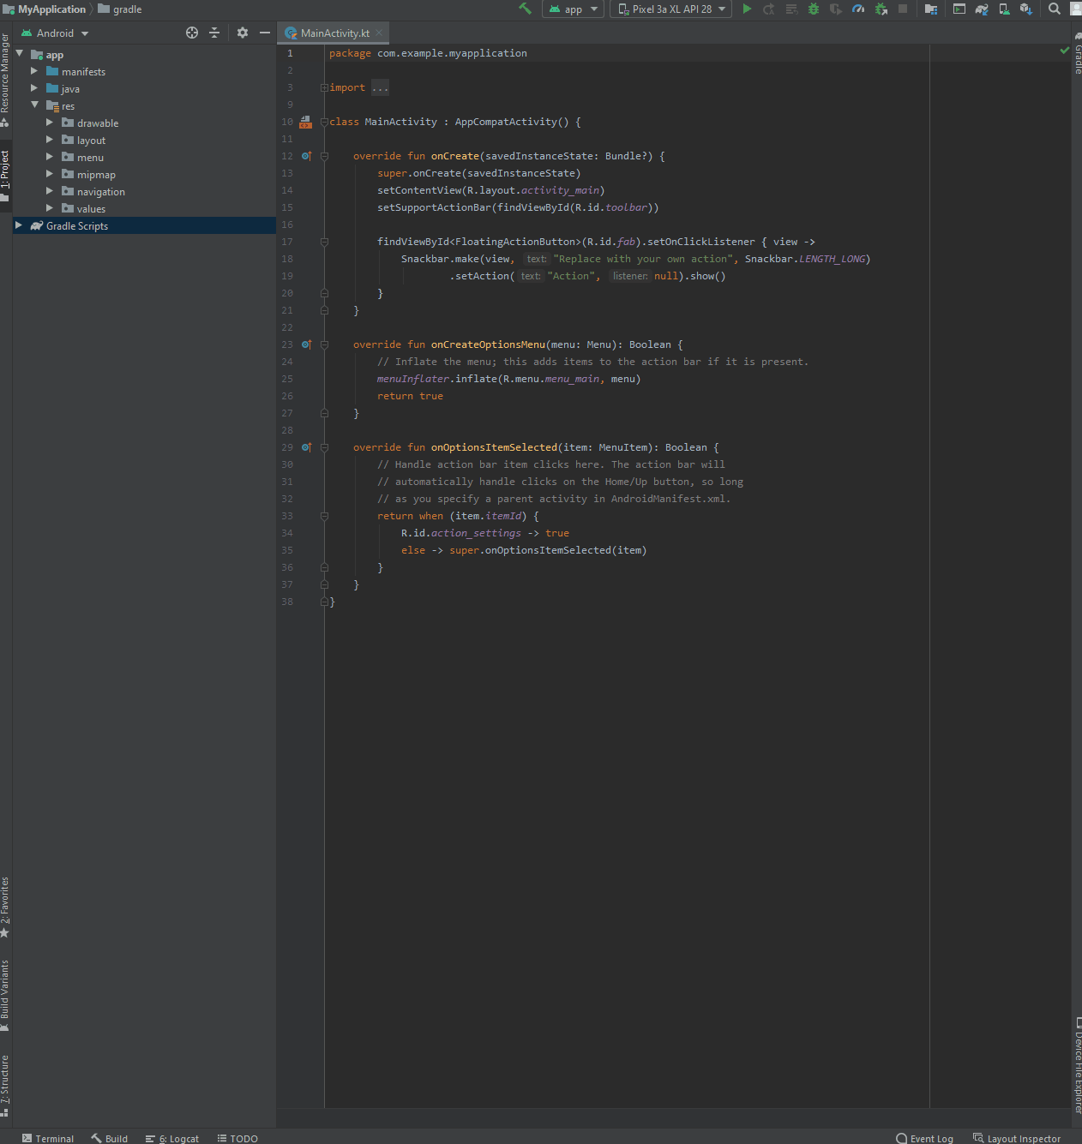This screenshot has width=1082, height=1144.
Task: Hide the Project panel with the minus icon
Action: (265, 33)
